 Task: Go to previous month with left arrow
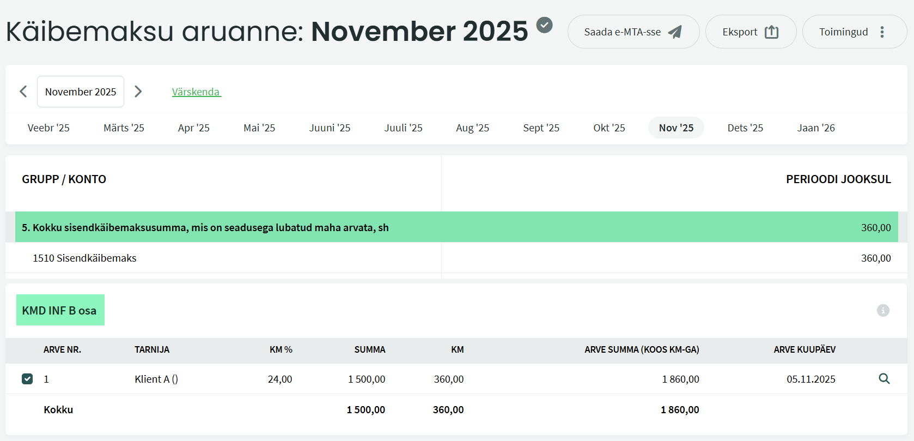23,92
